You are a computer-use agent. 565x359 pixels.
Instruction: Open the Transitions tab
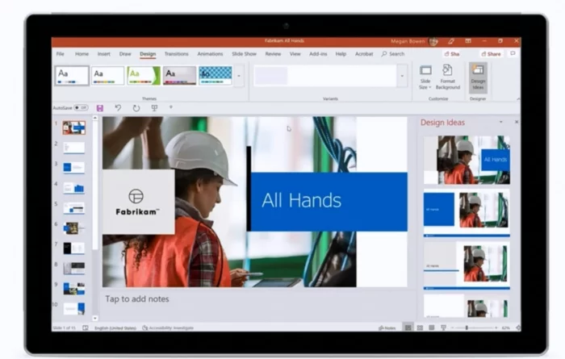point(176,54)
